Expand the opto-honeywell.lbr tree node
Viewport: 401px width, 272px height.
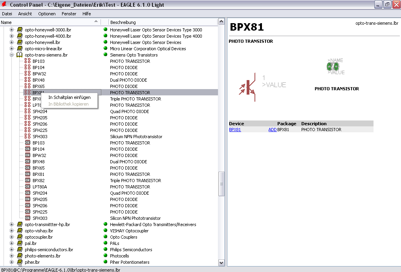(x=11, y=42)
